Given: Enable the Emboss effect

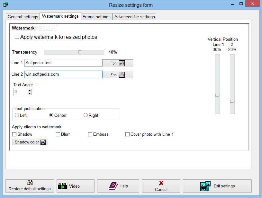Looking at the screenshot, I should pyautogui.click(x=90, y=134).
